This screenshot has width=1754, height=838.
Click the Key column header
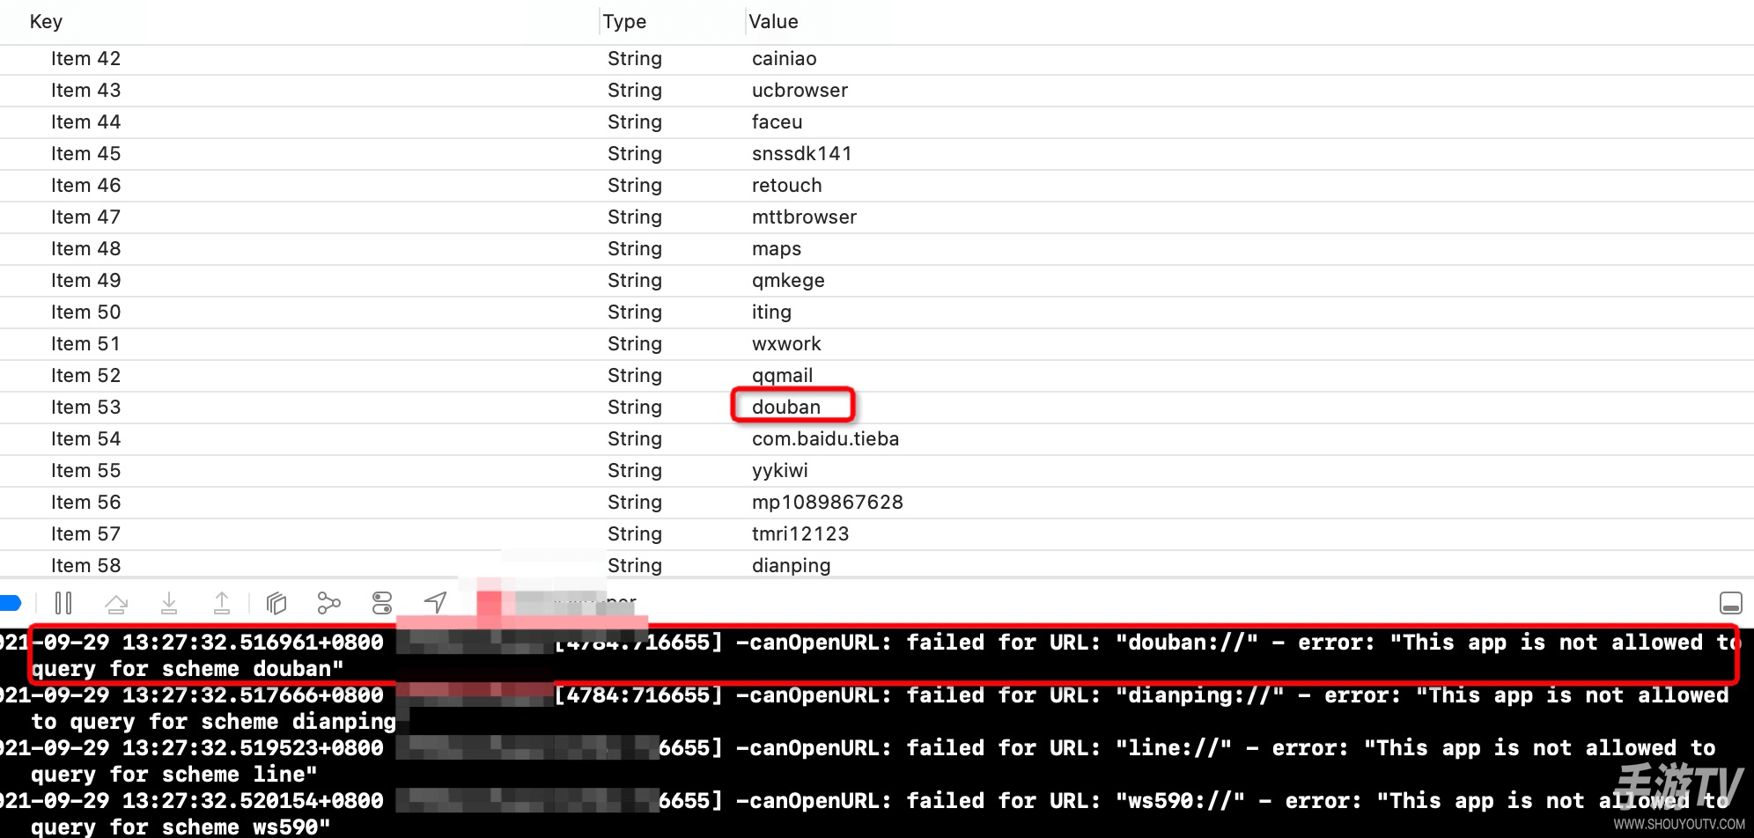click(x=46, y=22)
